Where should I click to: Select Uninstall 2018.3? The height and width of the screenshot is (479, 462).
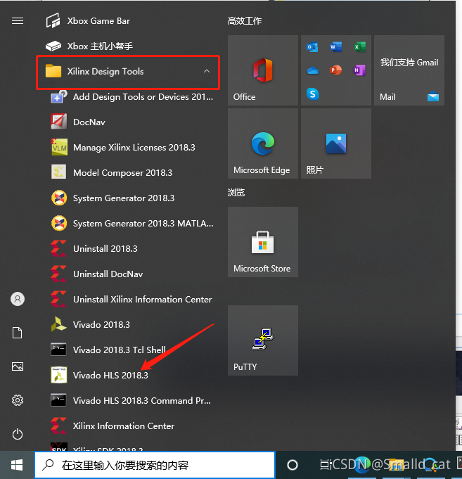[128, 249]
